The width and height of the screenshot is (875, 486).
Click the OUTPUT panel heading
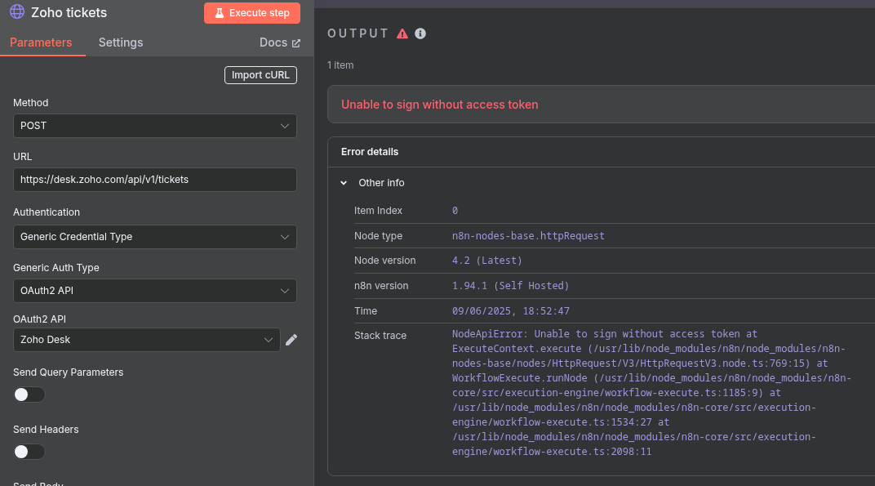point(358,33)
